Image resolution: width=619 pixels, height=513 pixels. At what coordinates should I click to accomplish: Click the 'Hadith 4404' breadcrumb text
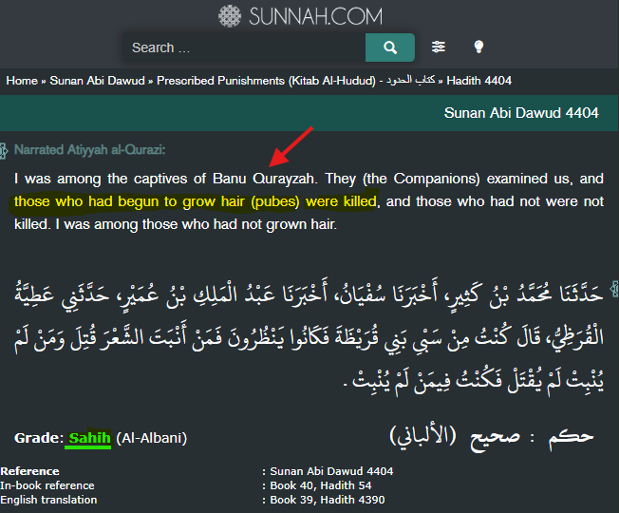click(478, 81)
